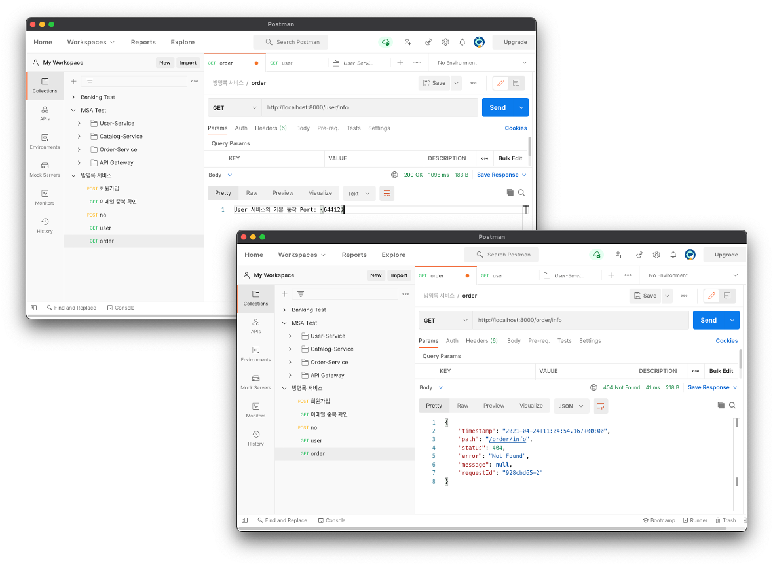This screenshot has height=566, width=773.
Task: Open No Environment dropdown in front window
Action: pos(692,275)
